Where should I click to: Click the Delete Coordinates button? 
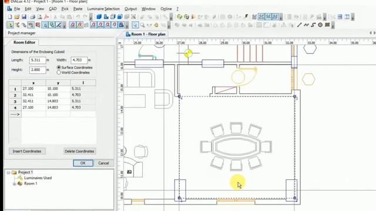click(x=79, y=151)
